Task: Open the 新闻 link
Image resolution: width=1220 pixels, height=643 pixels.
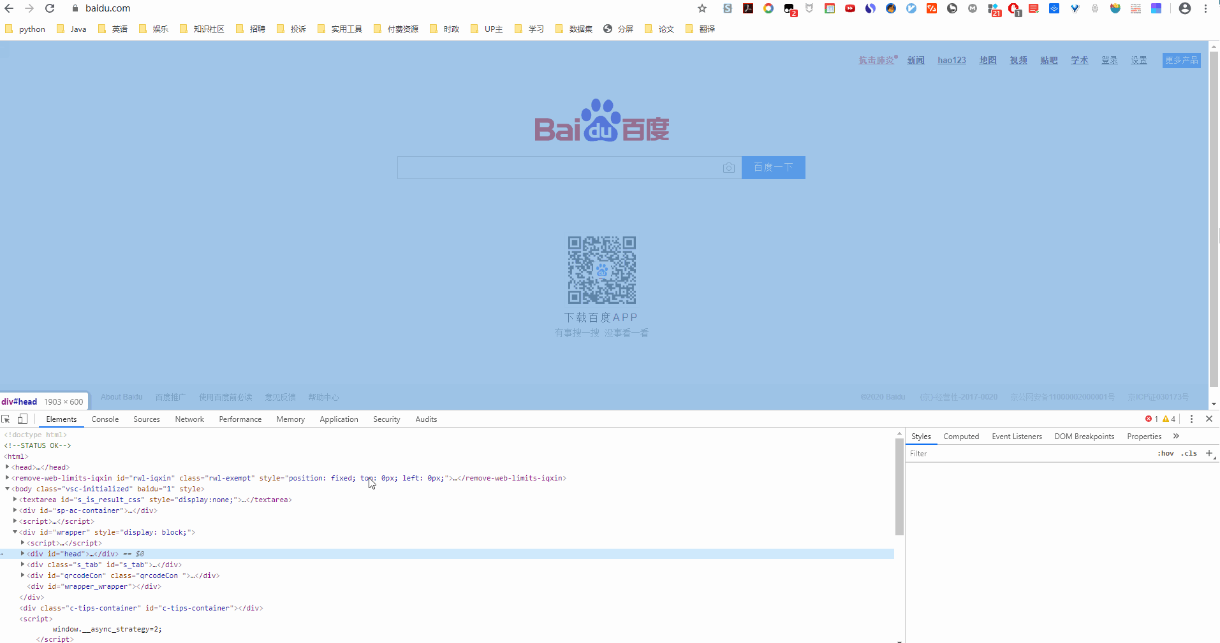Action: (x=916, y=60)
